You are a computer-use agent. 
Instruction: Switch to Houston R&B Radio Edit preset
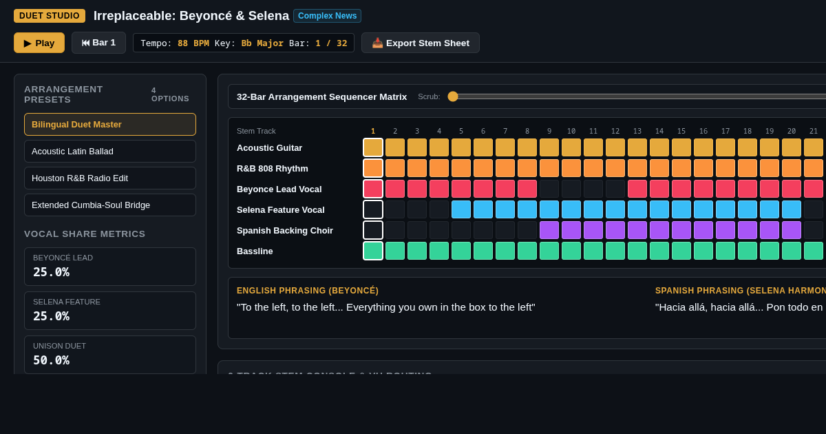tap(110, 178)
